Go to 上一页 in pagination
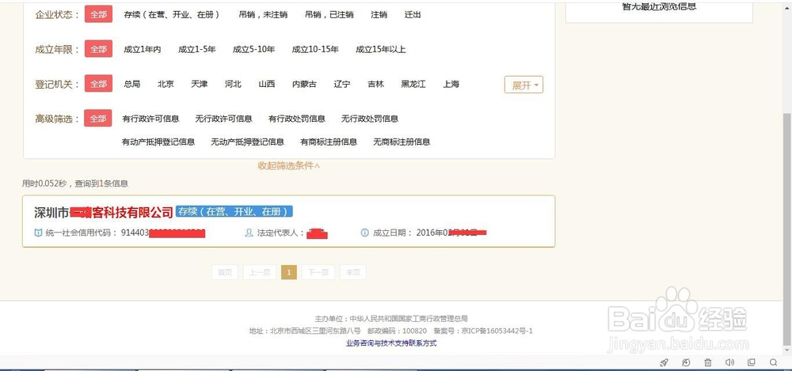Image resolution: width=792 pixels, height=371 pixels. 260,273
